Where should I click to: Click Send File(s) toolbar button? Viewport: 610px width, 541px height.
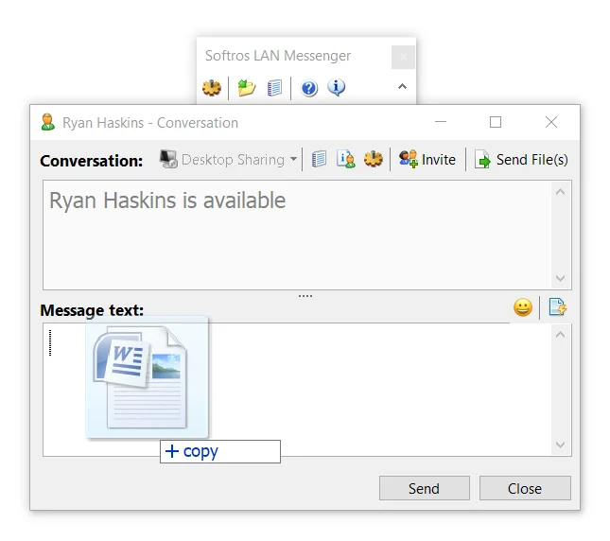(x=521, y=160)
